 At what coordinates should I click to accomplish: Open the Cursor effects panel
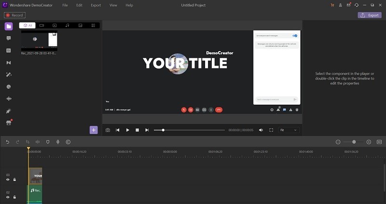[9, 111]
